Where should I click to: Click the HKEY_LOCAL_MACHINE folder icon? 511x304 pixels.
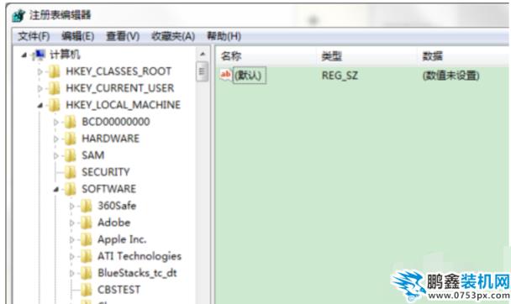click(54, 105)
